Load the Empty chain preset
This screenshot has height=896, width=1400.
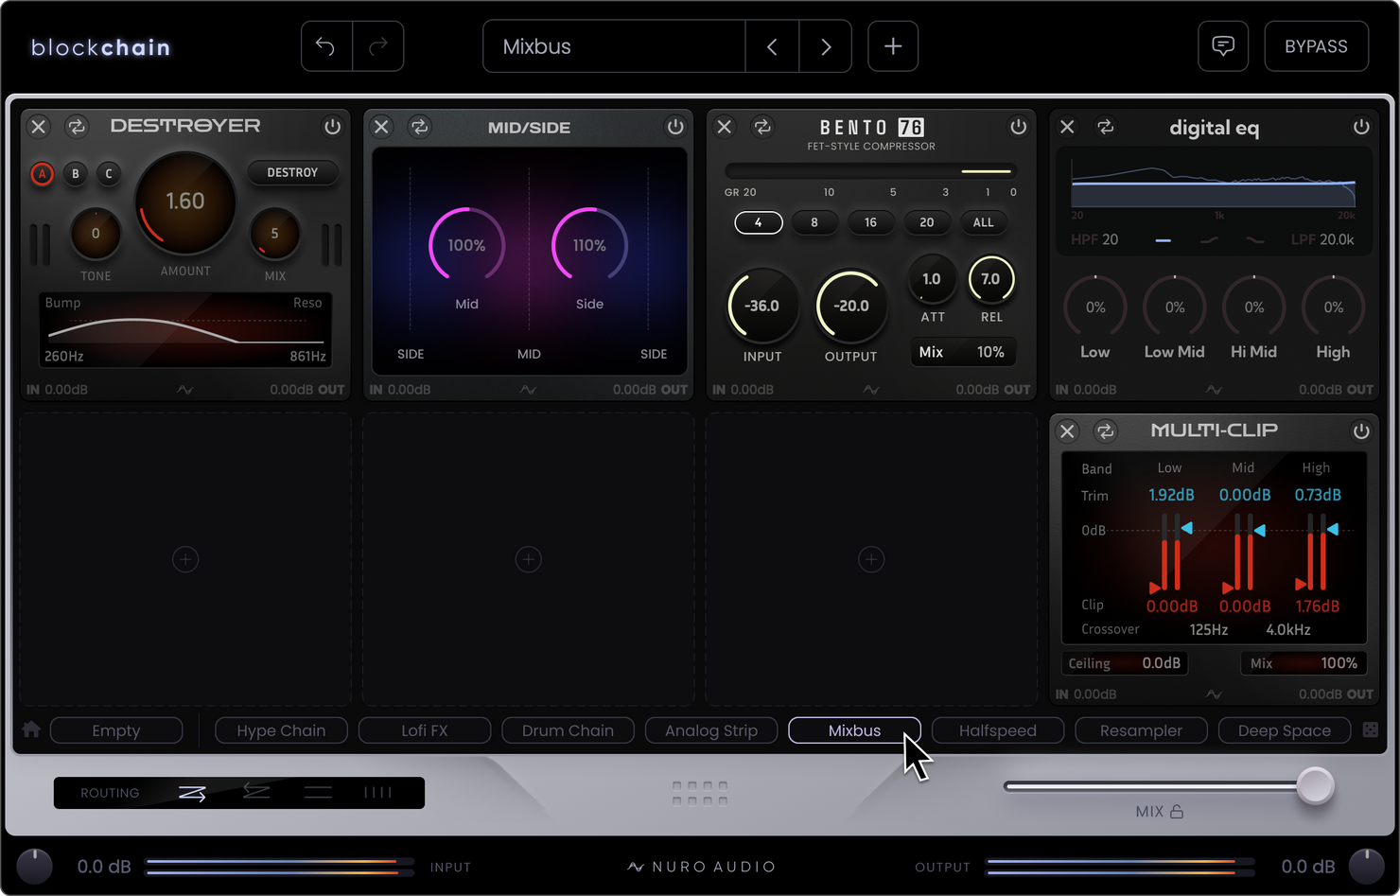[116, 730]
